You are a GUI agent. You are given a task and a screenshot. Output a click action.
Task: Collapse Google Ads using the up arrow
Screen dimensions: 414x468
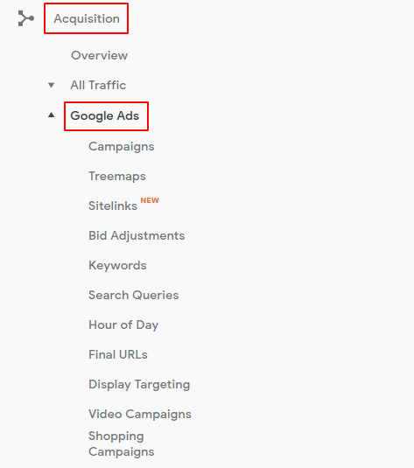coord(52,115)
